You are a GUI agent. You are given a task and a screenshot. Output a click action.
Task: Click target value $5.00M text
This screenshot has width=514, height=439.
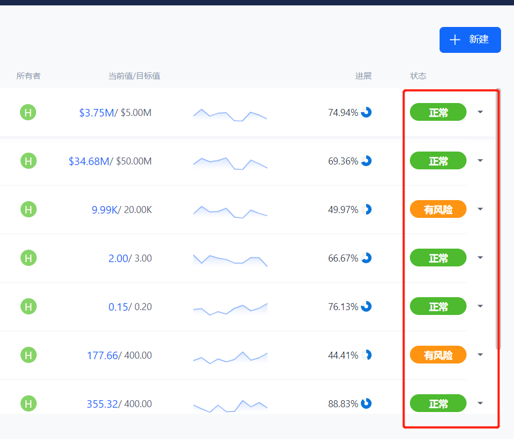[136, 113]
